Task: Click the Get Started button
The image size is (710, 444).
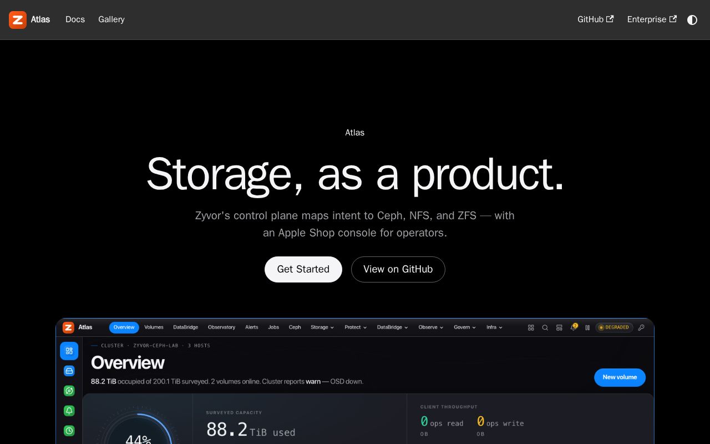Action: 303,269
